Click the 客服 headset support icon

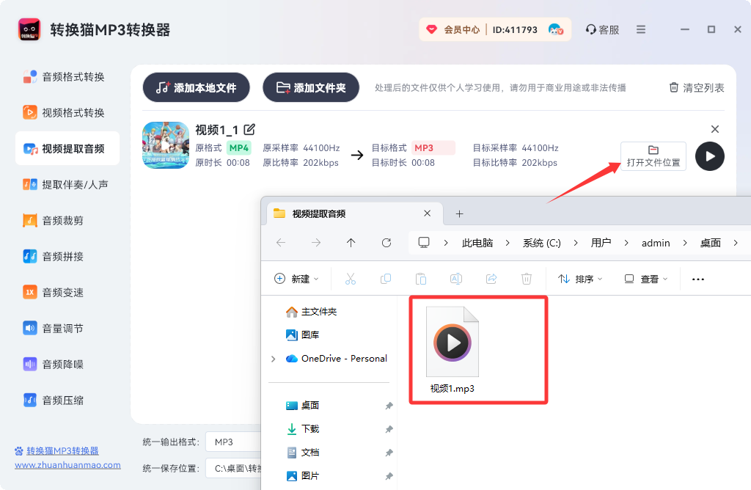click(x=591, y=29)
